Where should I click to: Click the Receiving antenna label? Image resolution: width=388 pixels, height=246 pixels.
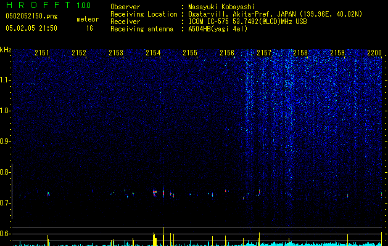point(142,29)
